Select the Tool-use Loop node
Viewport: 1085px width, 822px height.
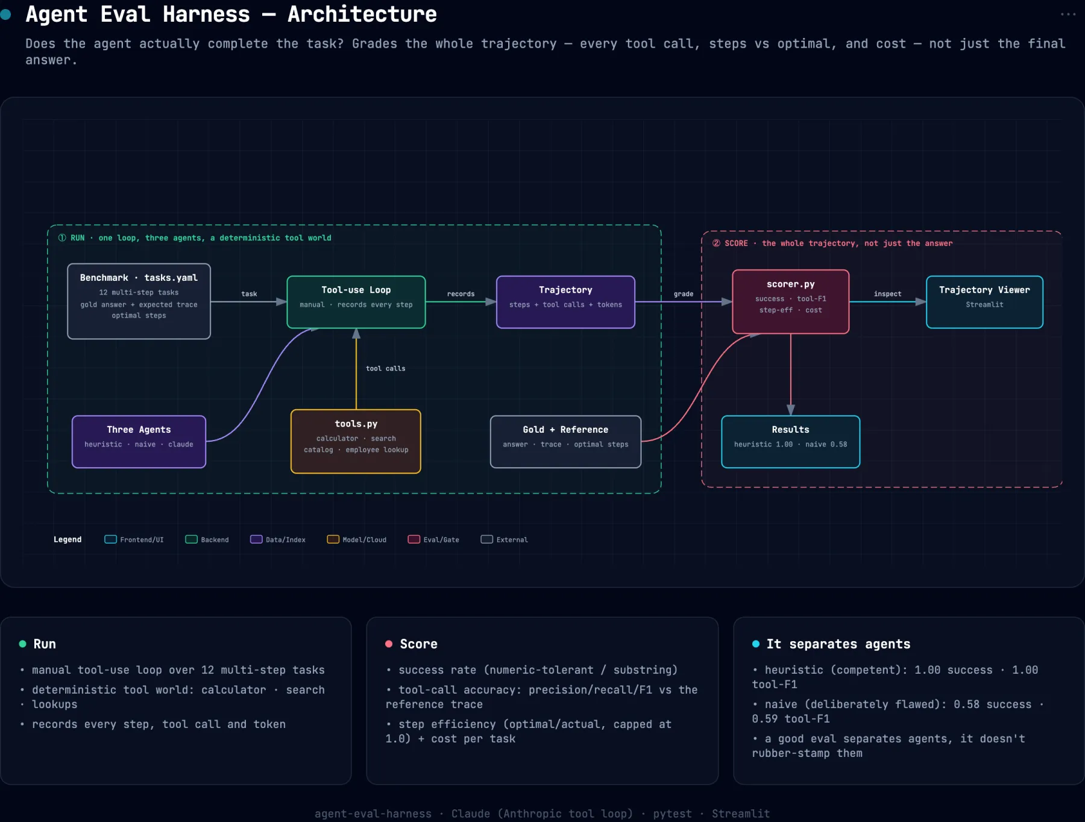356,302
